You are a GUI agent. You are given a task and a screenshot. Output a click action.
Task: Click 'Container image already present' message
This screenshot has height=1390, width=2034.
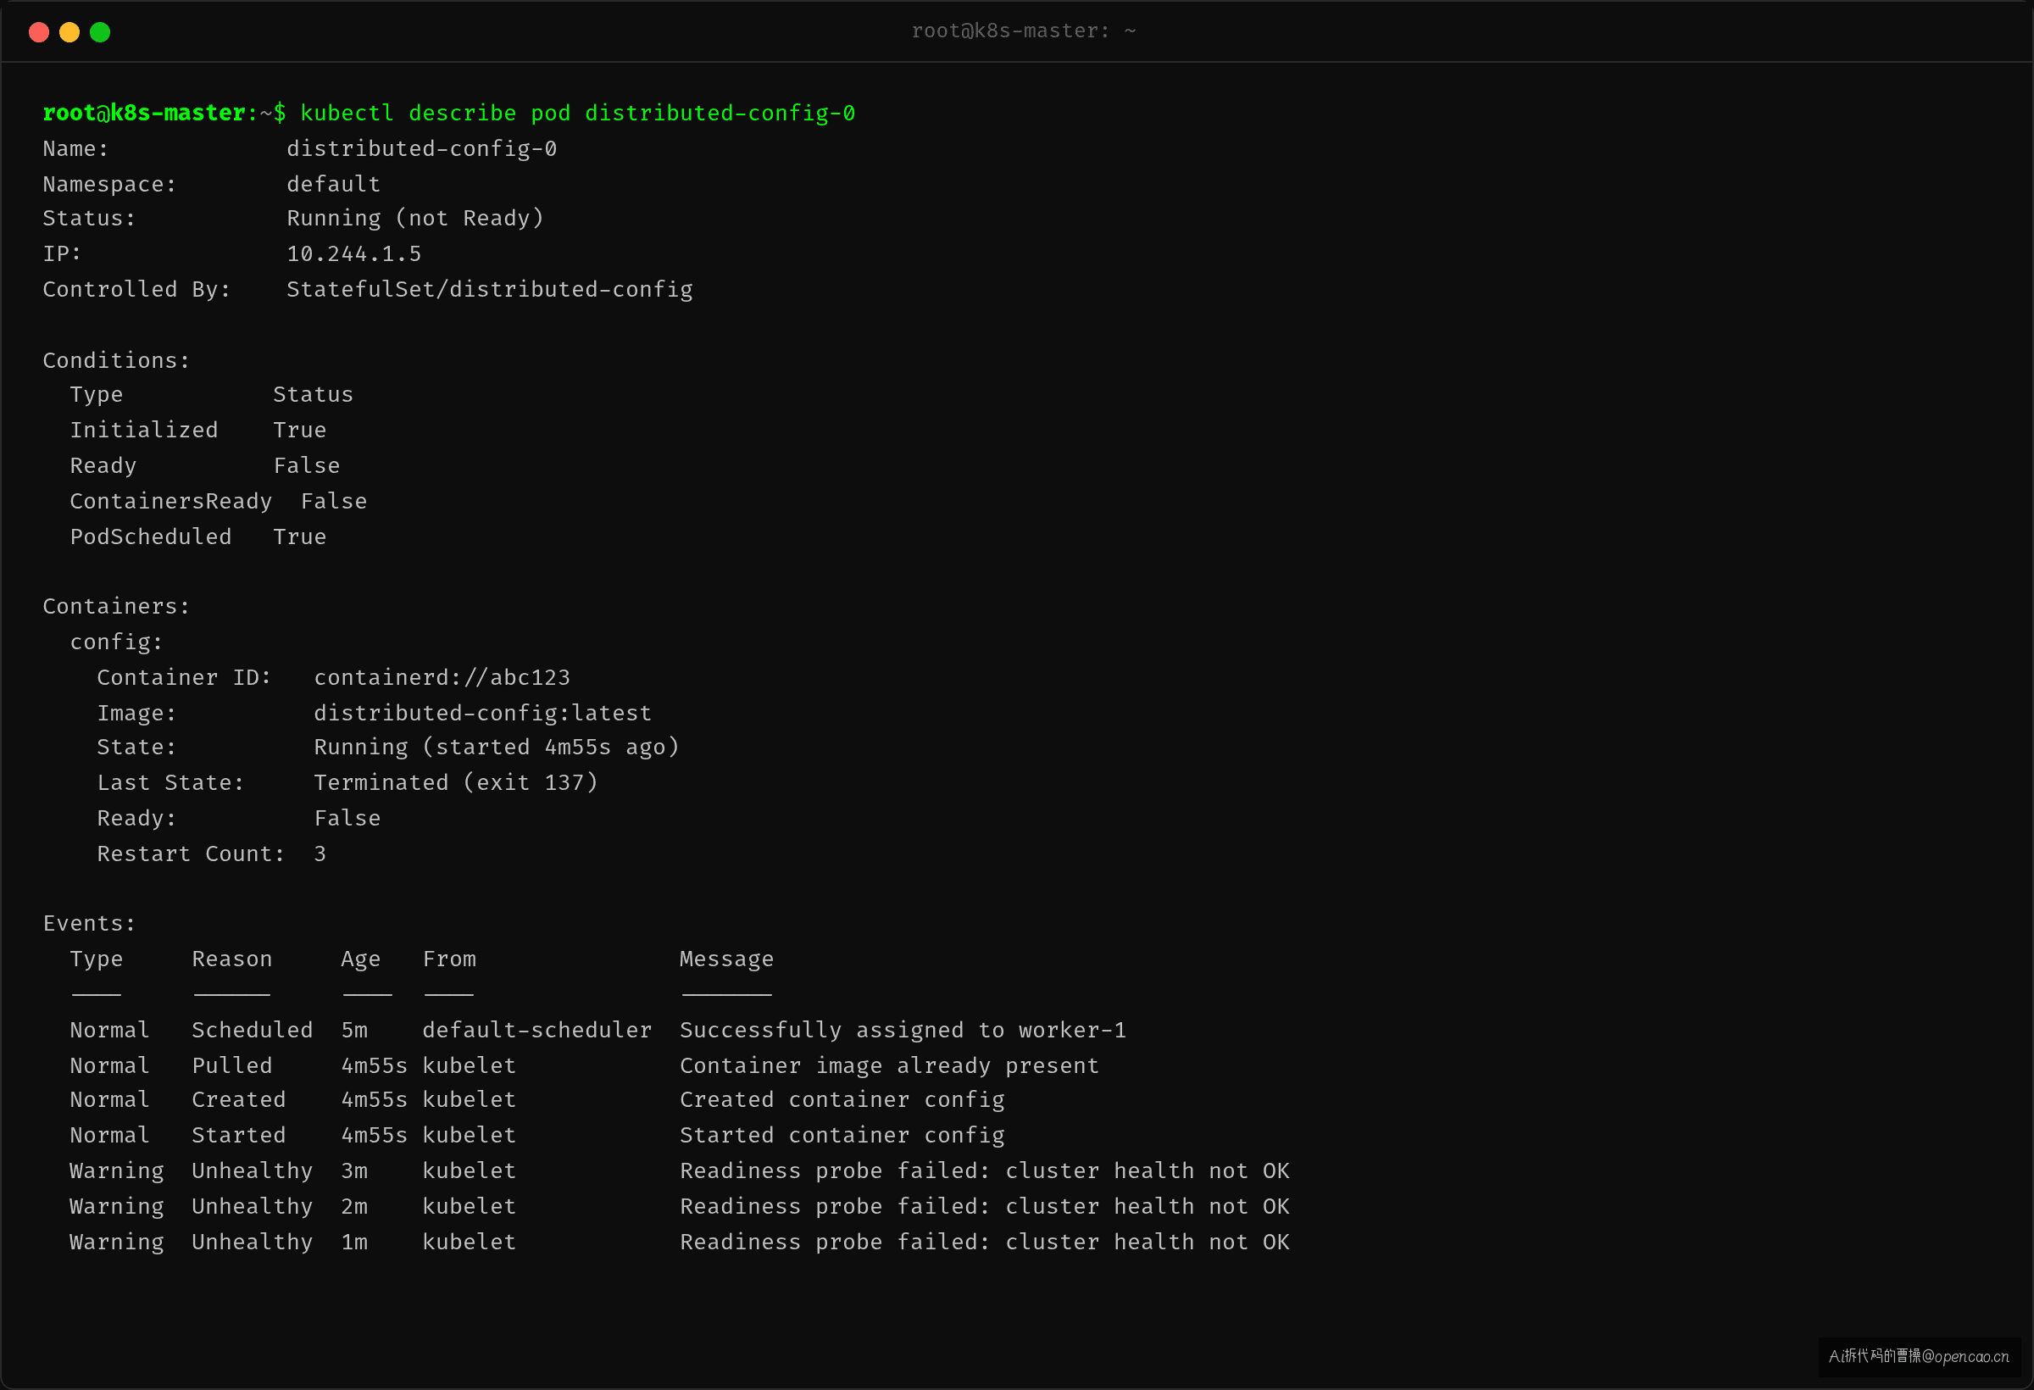pos(889,1066)
